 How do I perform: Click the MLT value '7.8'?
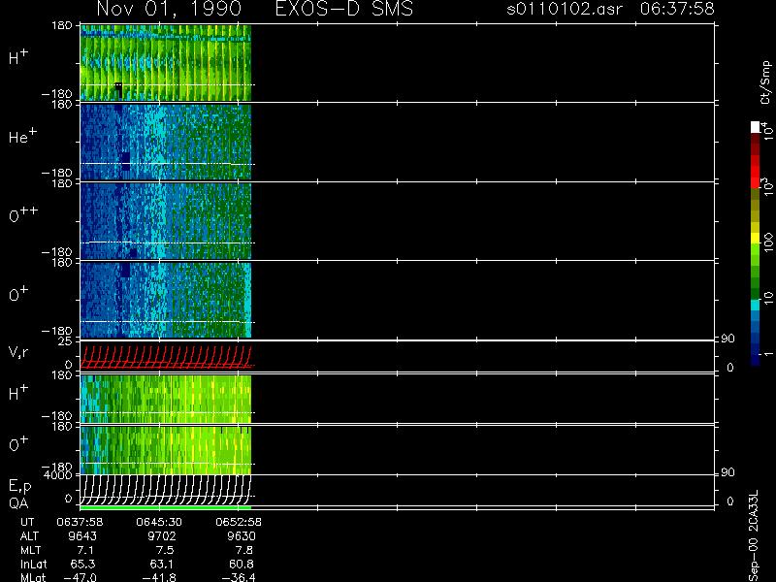pos(243,550)
